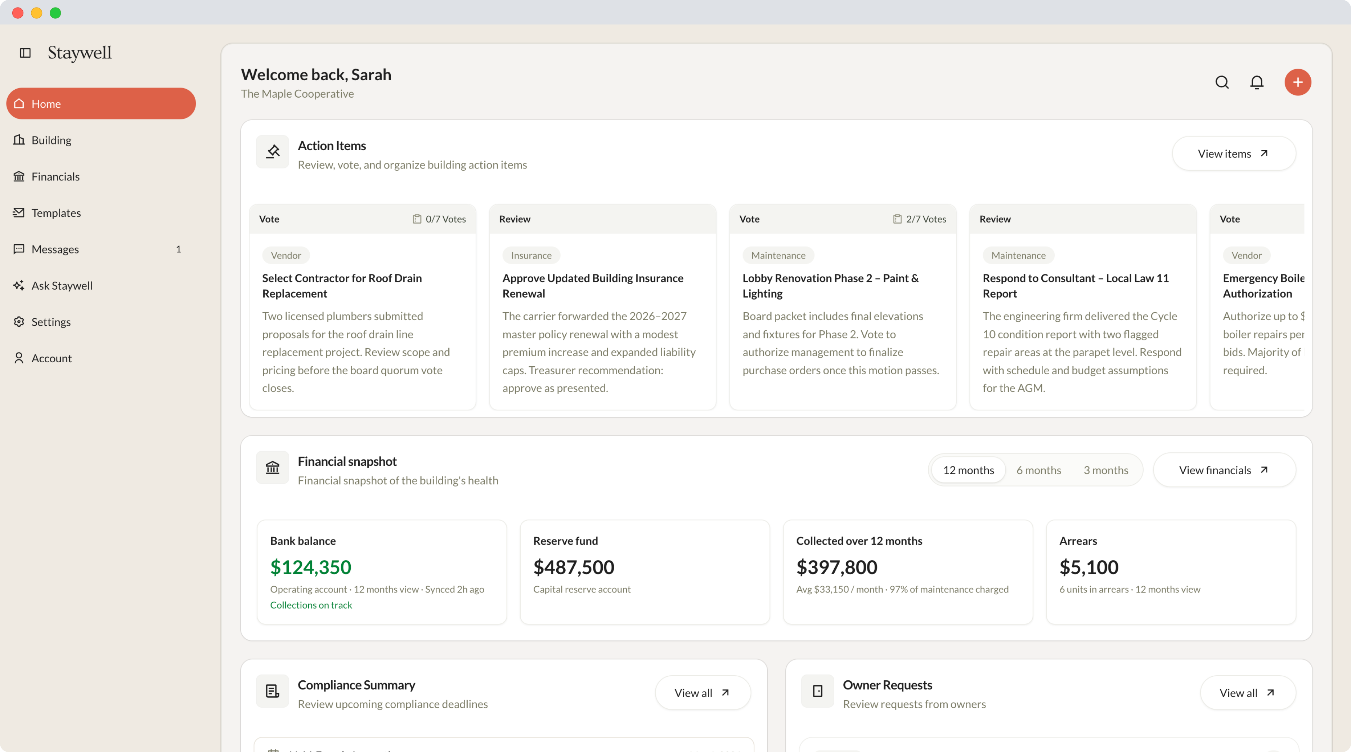Open Messages in the sidebar
The height and width of the screenshot is (752, 1351).
point(101,249)
